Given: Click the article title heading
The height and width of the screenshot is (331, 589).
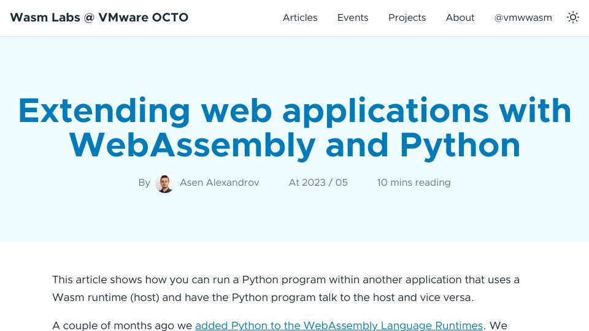Looking at the screenshot, I should tap(294, 127).
